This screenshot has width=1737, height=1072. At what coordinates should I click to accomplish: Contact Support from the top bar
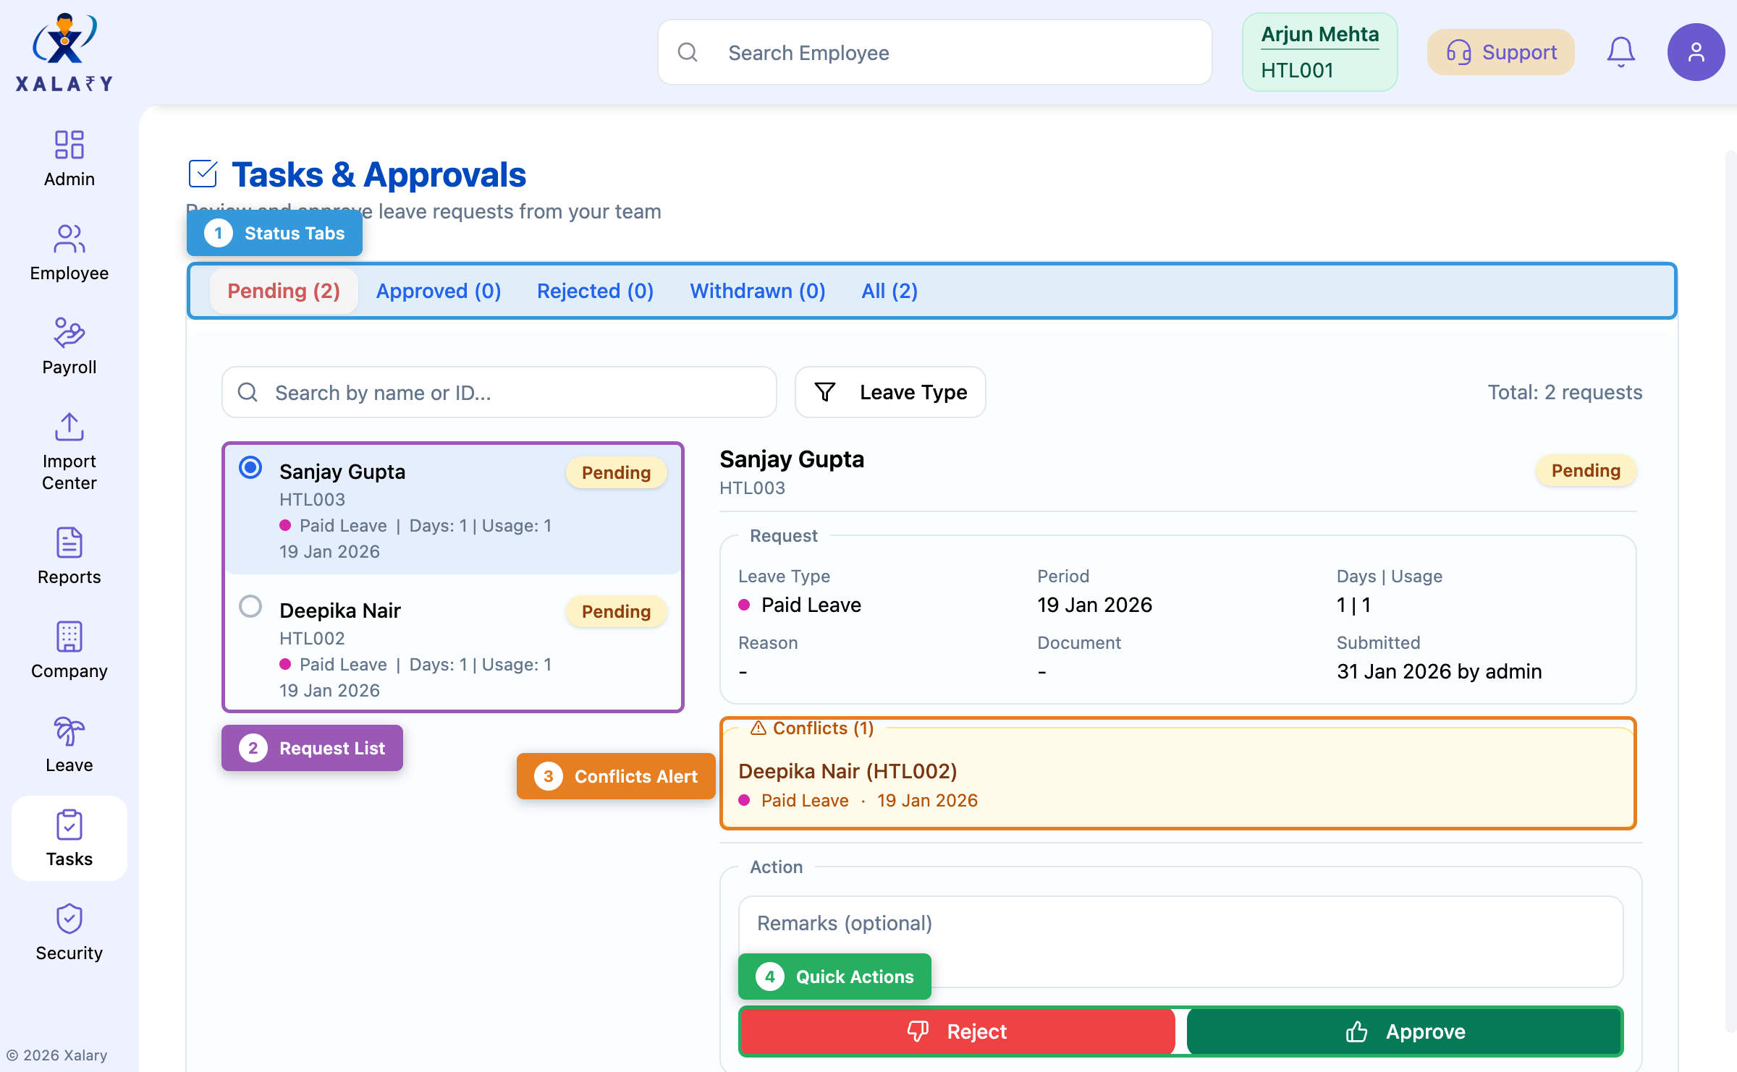pos(1500,51)
